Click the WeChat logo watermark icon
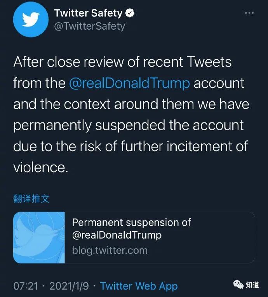 tap(238, 285)
